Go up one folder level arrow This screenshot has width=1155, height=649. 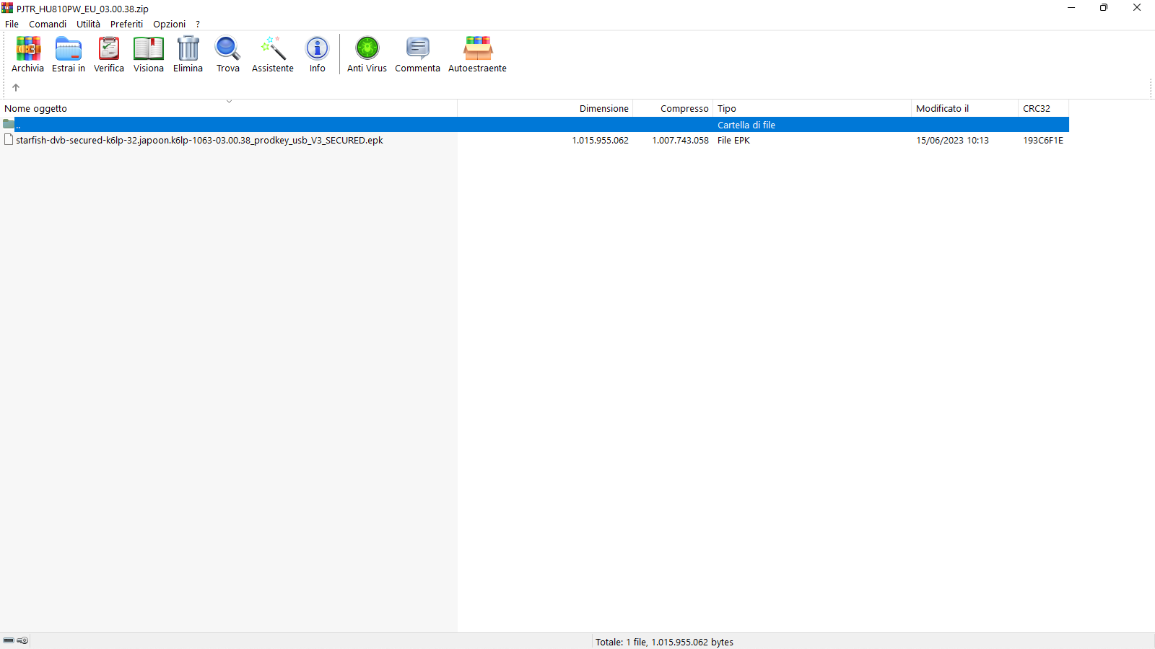tap(16, 87)
